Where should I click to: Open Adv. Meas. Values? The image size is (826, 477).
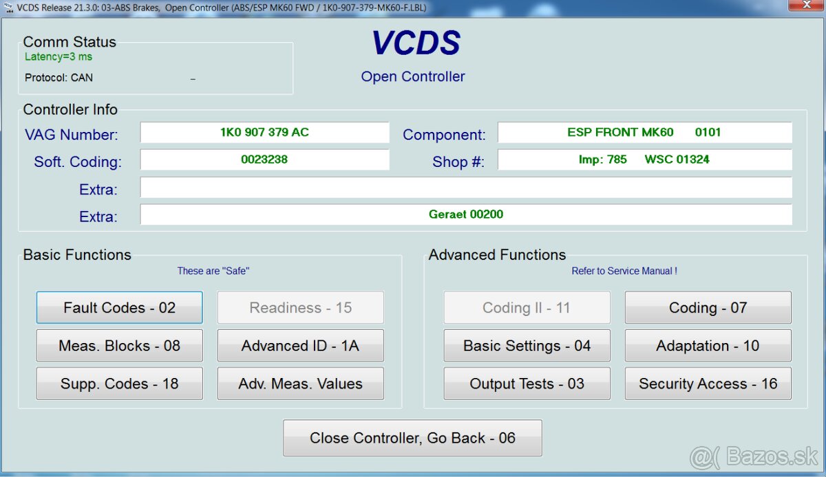[x=300, y=384]
